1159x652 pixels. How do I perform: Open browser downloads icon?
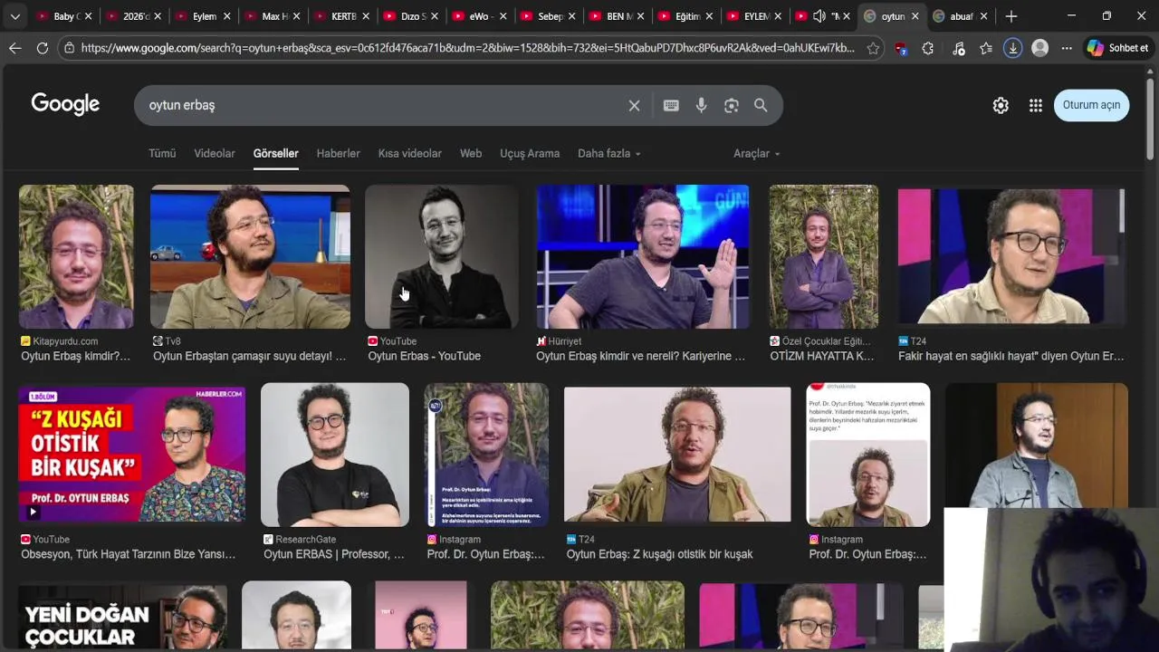[x=1013, y=48]
